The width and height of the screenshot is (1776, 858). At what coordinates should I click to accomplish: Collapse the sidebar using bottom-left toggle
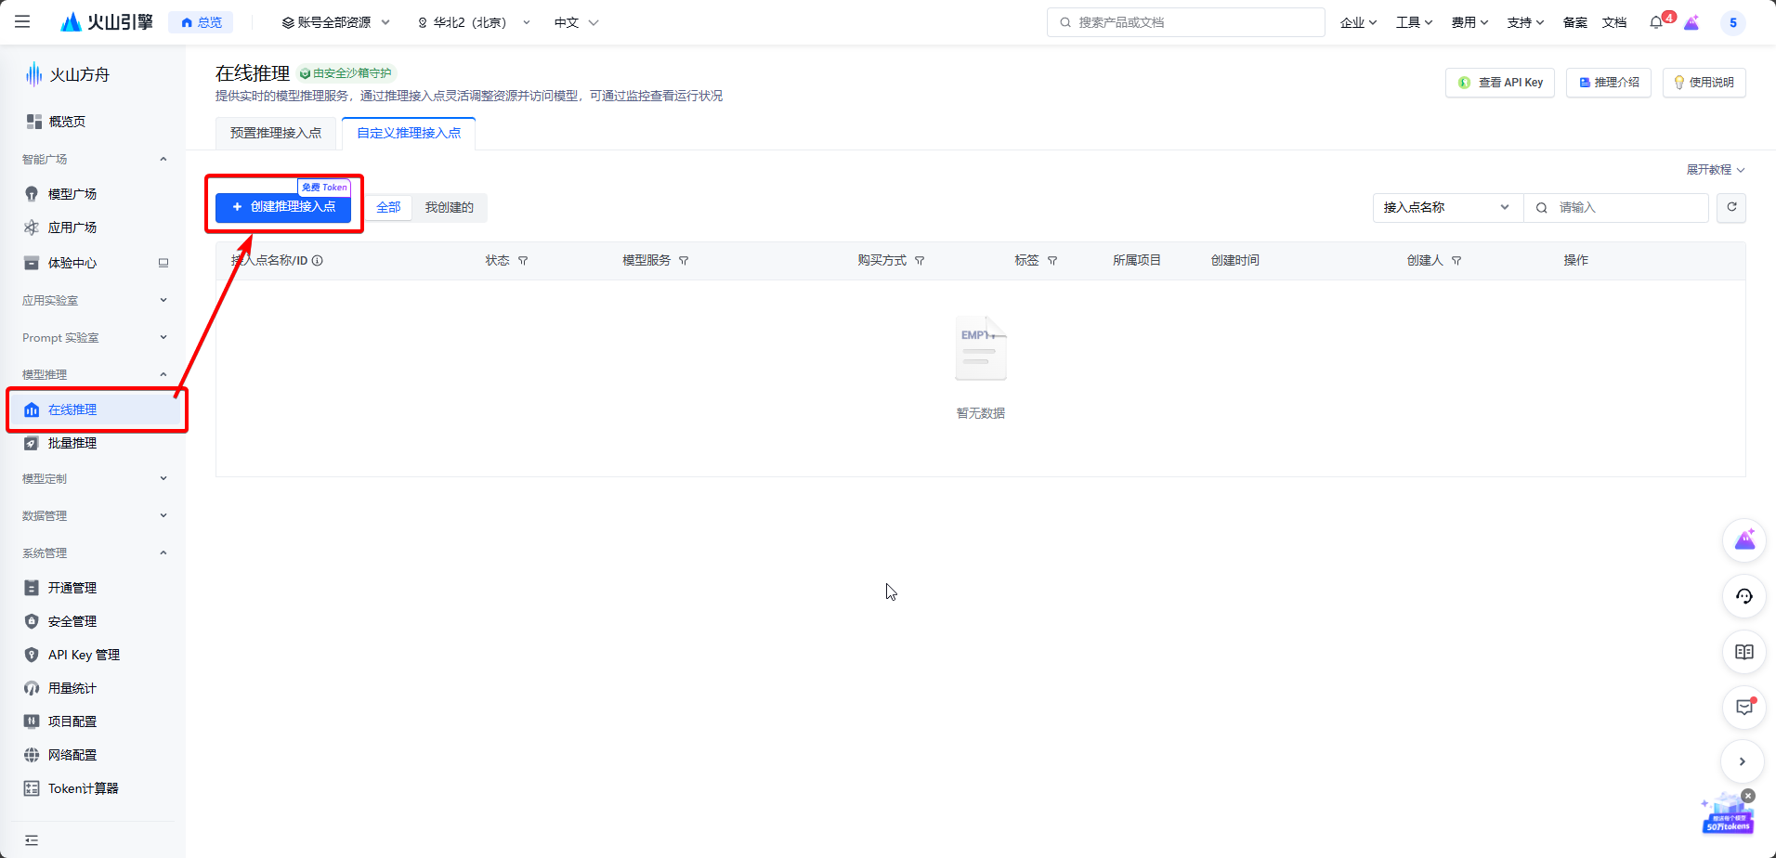(x=31, y=840)
